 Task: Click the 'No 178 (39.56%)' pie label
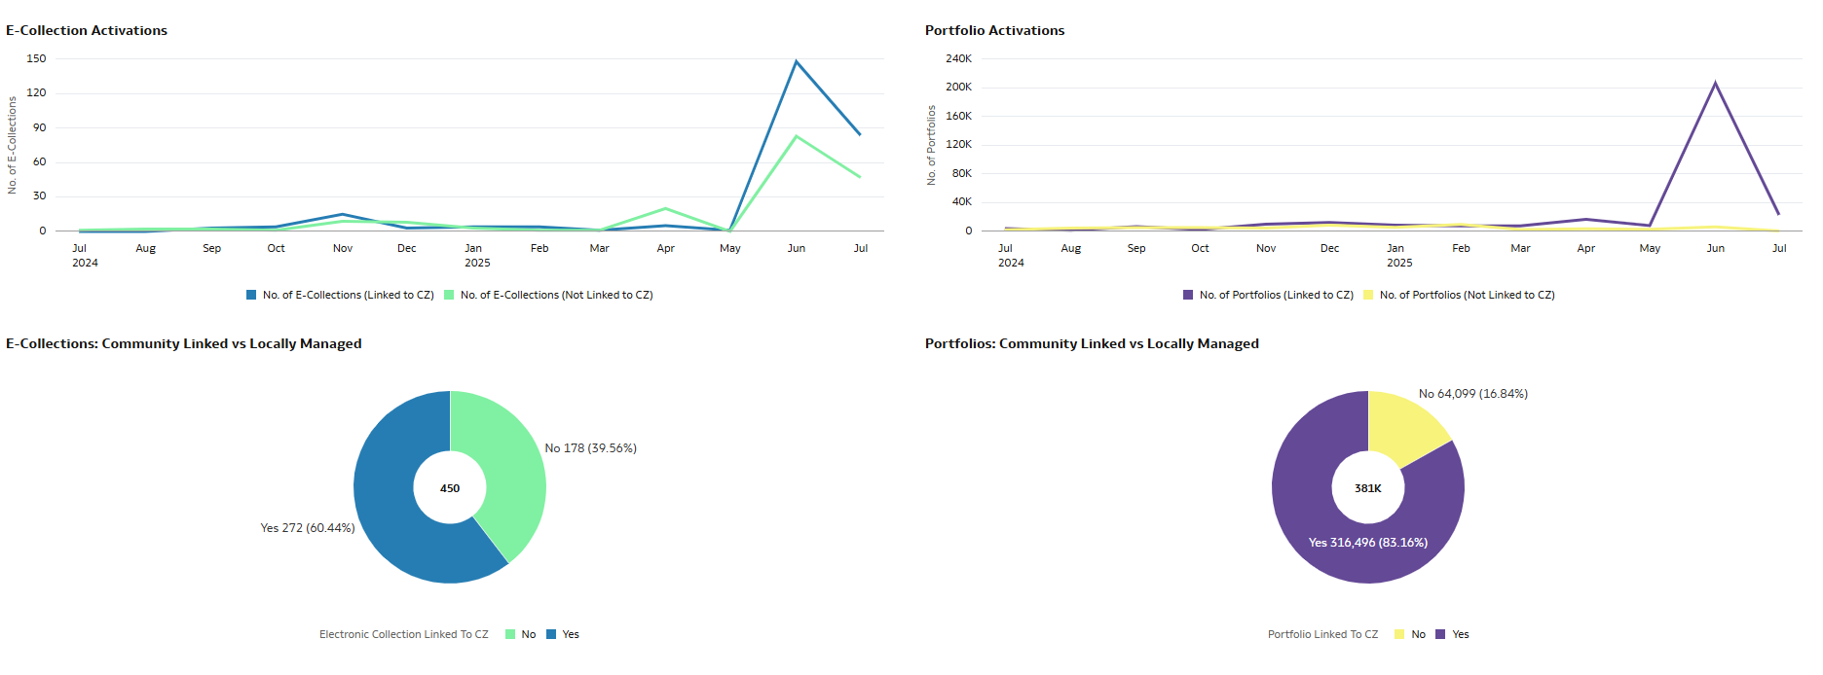pyautogui.click(x=590, y=448)
